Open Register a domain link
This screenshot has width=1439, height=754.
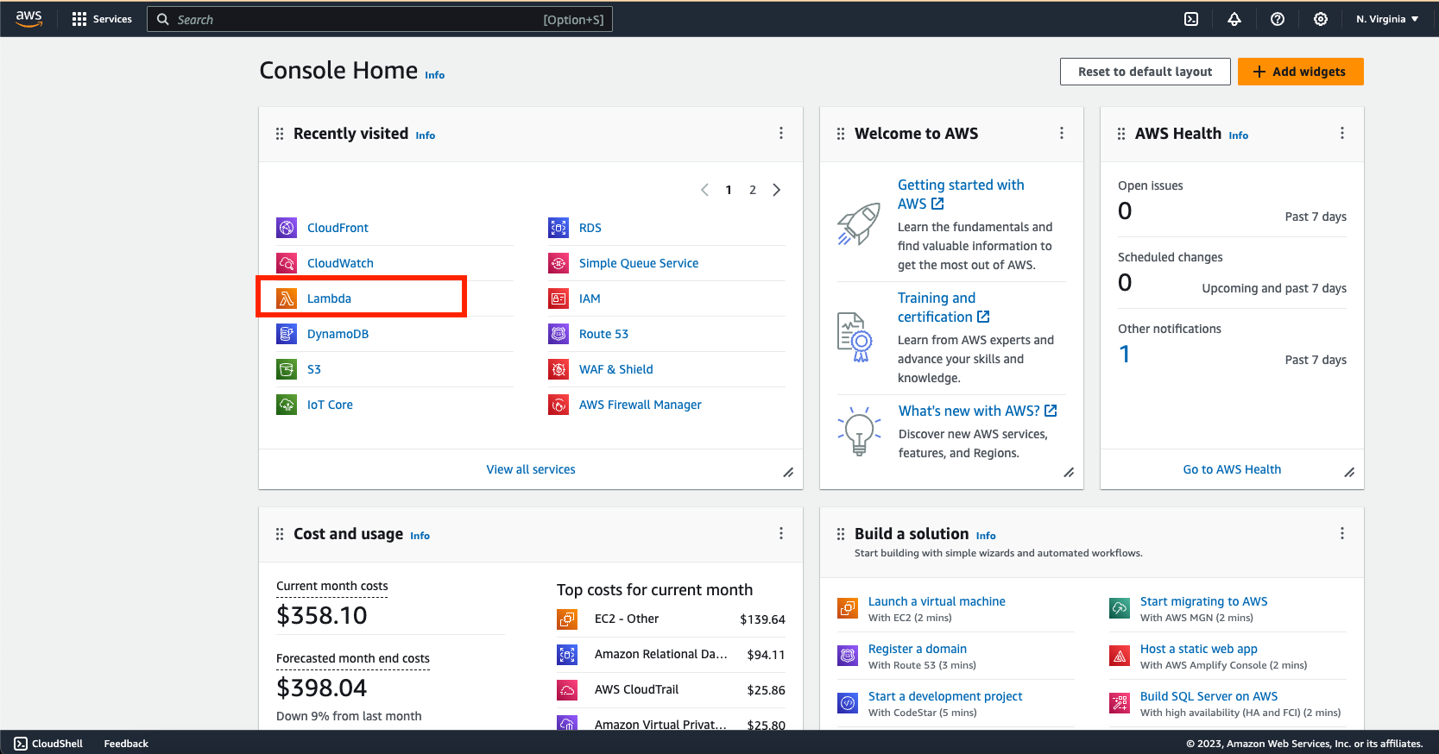point(918,649)
